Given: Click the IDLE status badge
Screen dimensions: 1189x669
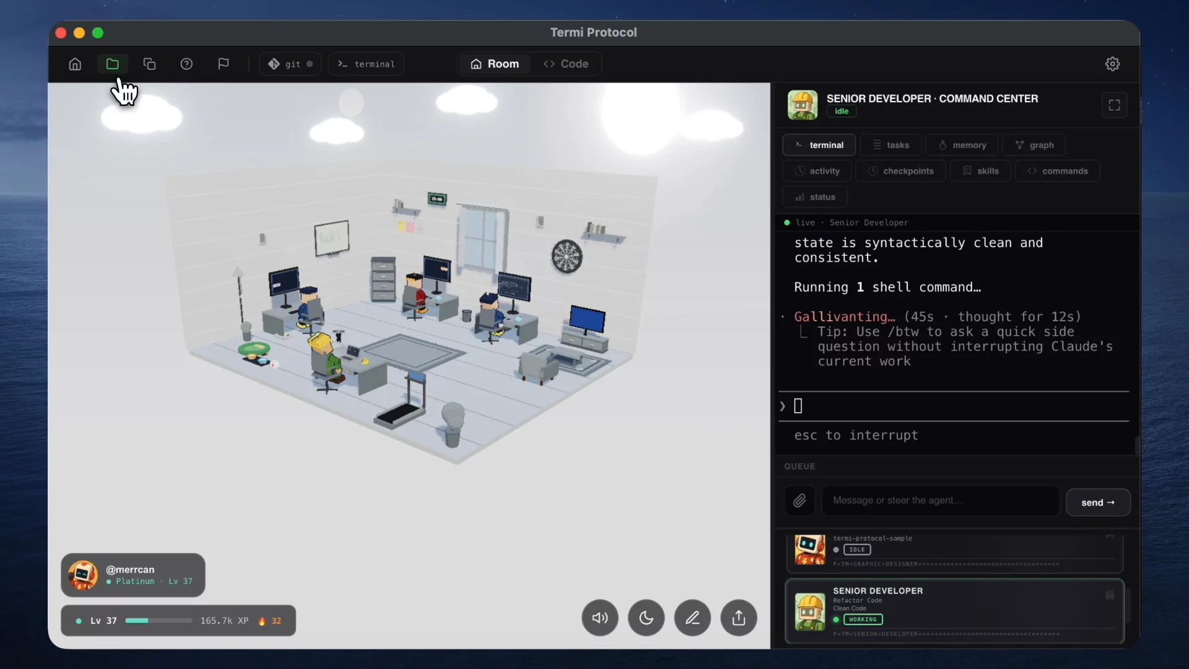Looking at the screenshot, I should [857, 549].
